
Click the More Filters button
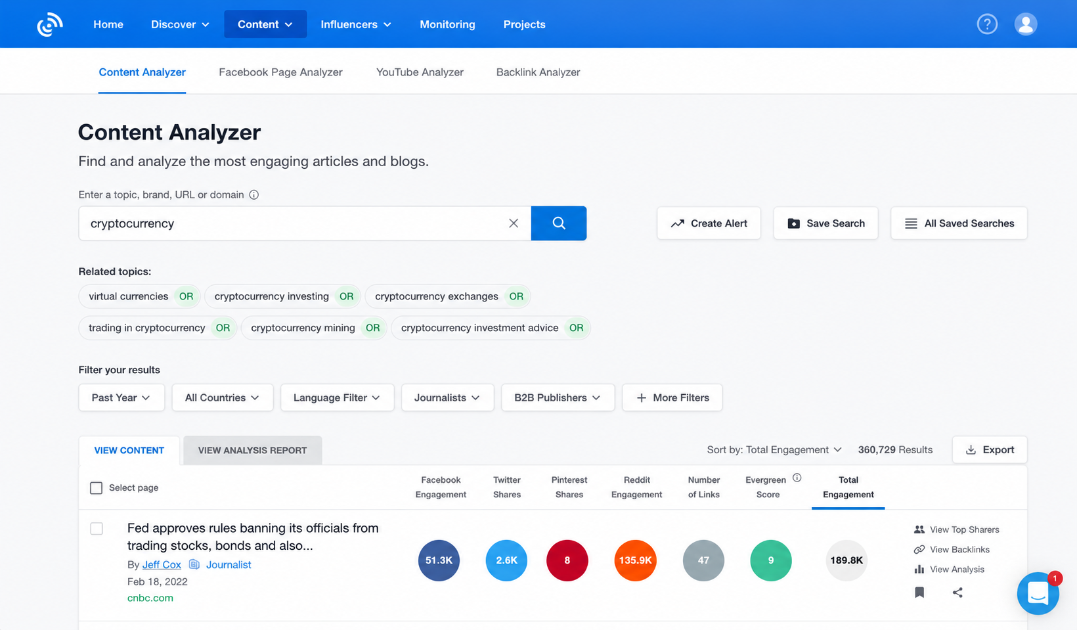point(672,397)
